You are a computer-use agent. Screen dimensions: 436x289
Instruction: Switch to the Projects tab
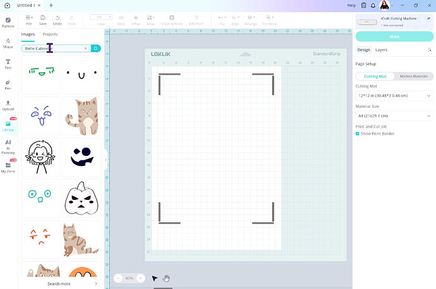click(x=50, y=34)
